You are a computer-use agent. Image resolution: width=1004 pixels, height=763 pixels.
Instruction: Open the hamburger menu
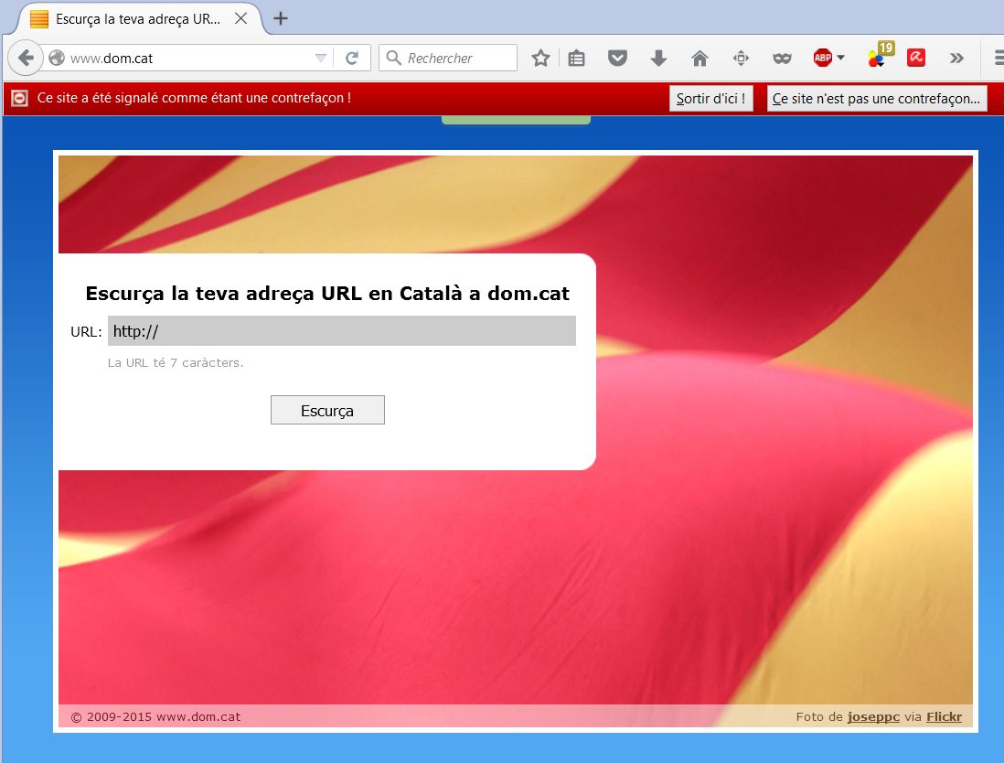coord(999,59)
